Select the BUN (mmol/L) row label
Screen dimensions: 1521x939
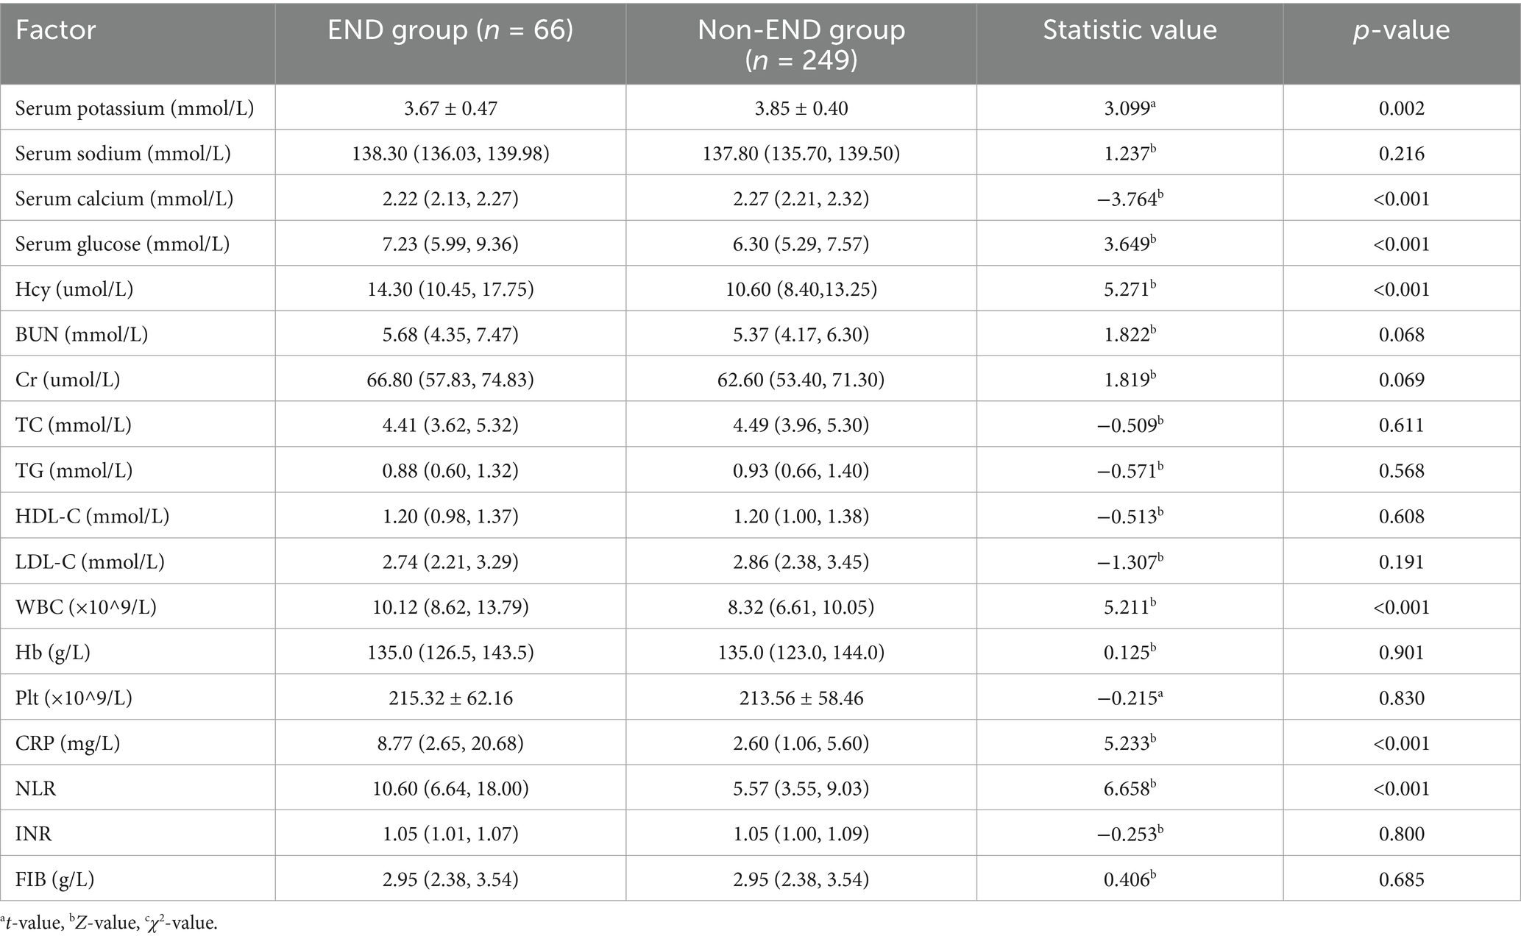[82, 335]
